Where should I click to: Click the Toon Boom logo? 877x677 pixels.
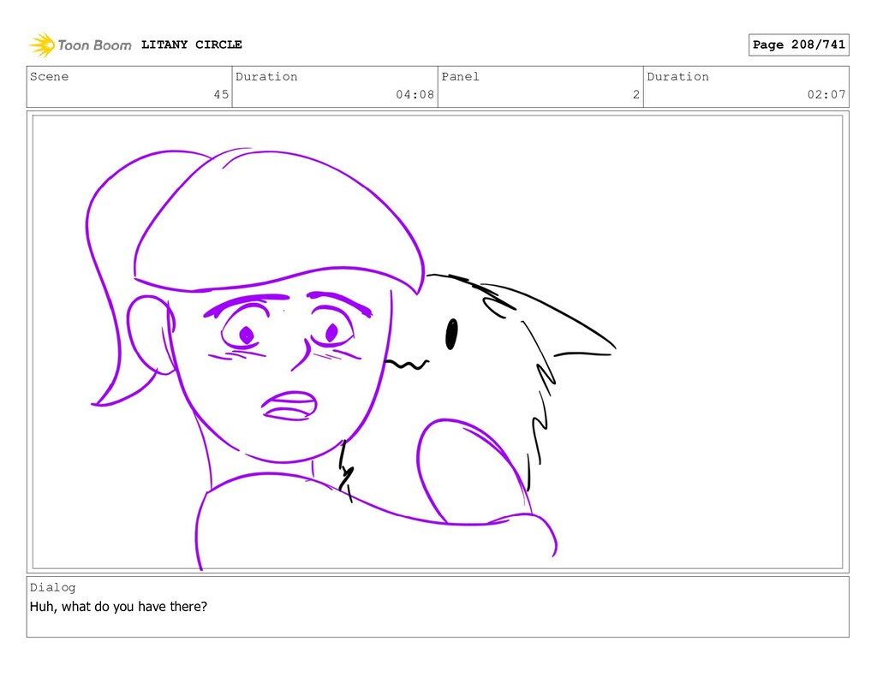[x=81, y=45]
